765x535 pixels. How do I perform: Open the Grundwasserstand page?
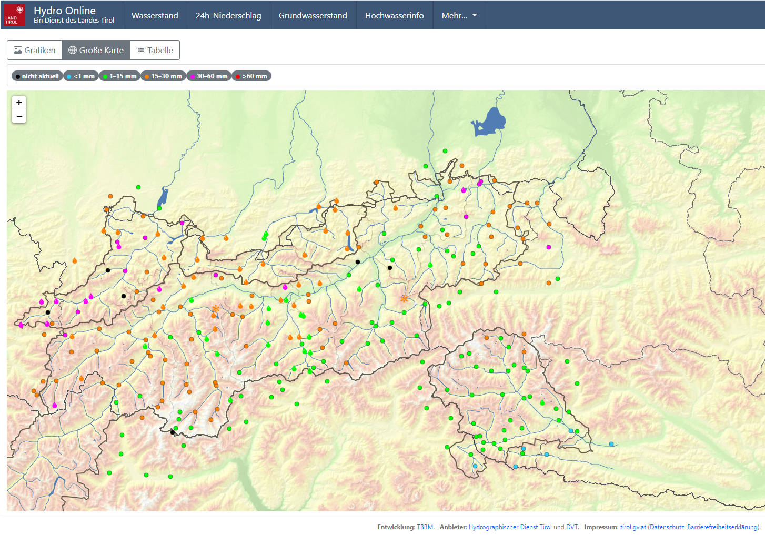tap(313, 15)
